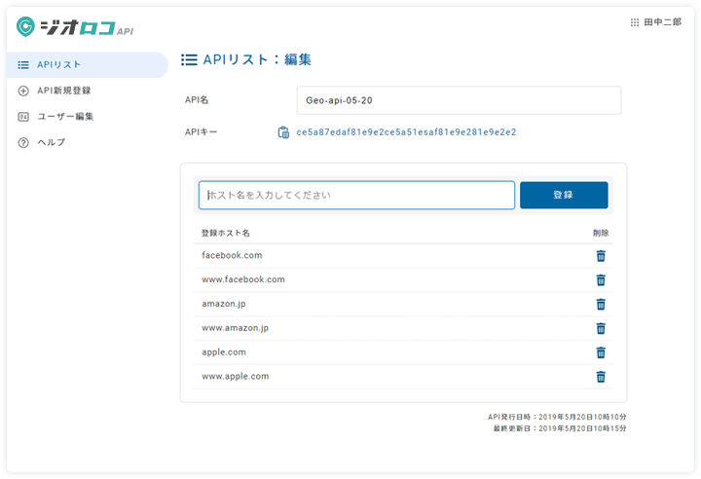Edit the API名 text field
Viewport: 701px width, 479px height.
point(458,100)
